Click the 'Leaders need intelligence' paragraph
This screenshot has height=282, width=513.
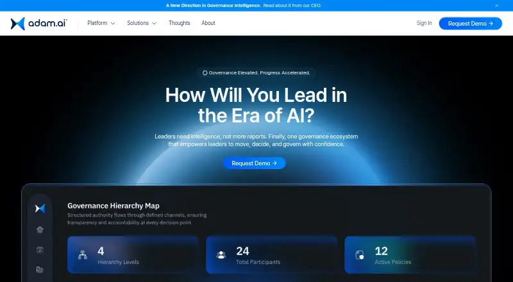(x=256, y=140)
